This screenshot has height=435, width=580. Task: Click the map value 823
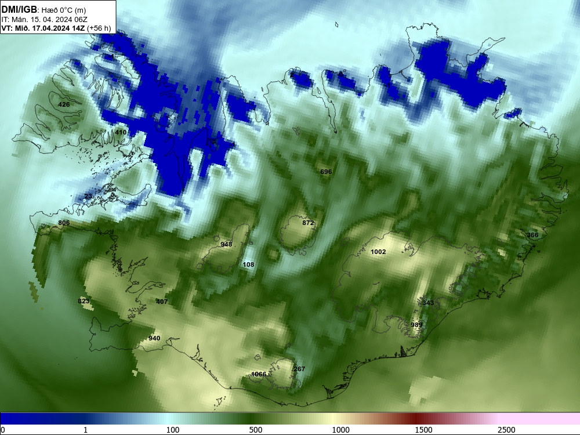tap(84, 301)
